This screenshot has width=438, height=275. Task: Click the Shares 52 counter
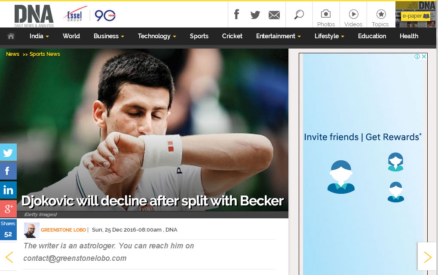pyautogui.click(x=8, y=229)
